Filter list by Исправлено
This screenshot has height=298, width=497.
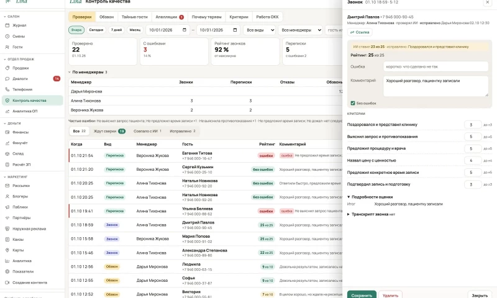pyautogui.click(x=183, y=131)
